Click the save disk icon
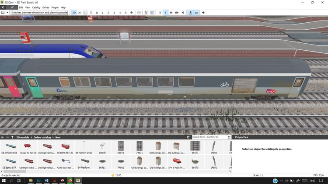328x184 pixels. click(3, 13)
